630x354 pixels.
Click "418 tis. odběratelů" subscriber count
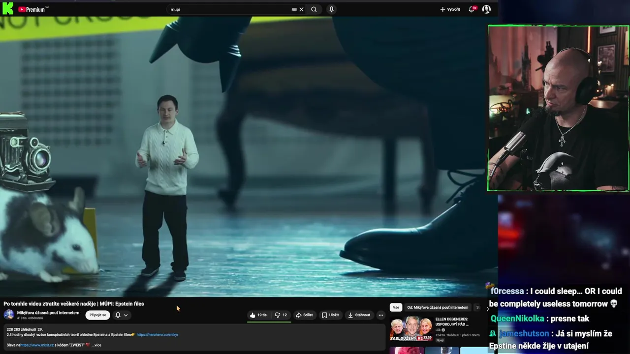[x=30, y=318]
